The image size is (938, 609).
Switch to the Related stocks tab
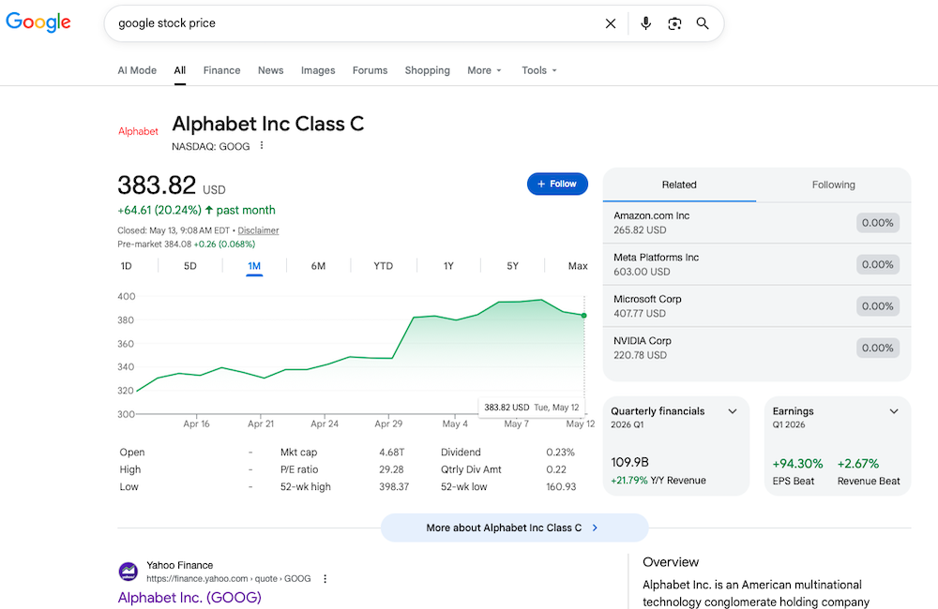click(679, 185)
